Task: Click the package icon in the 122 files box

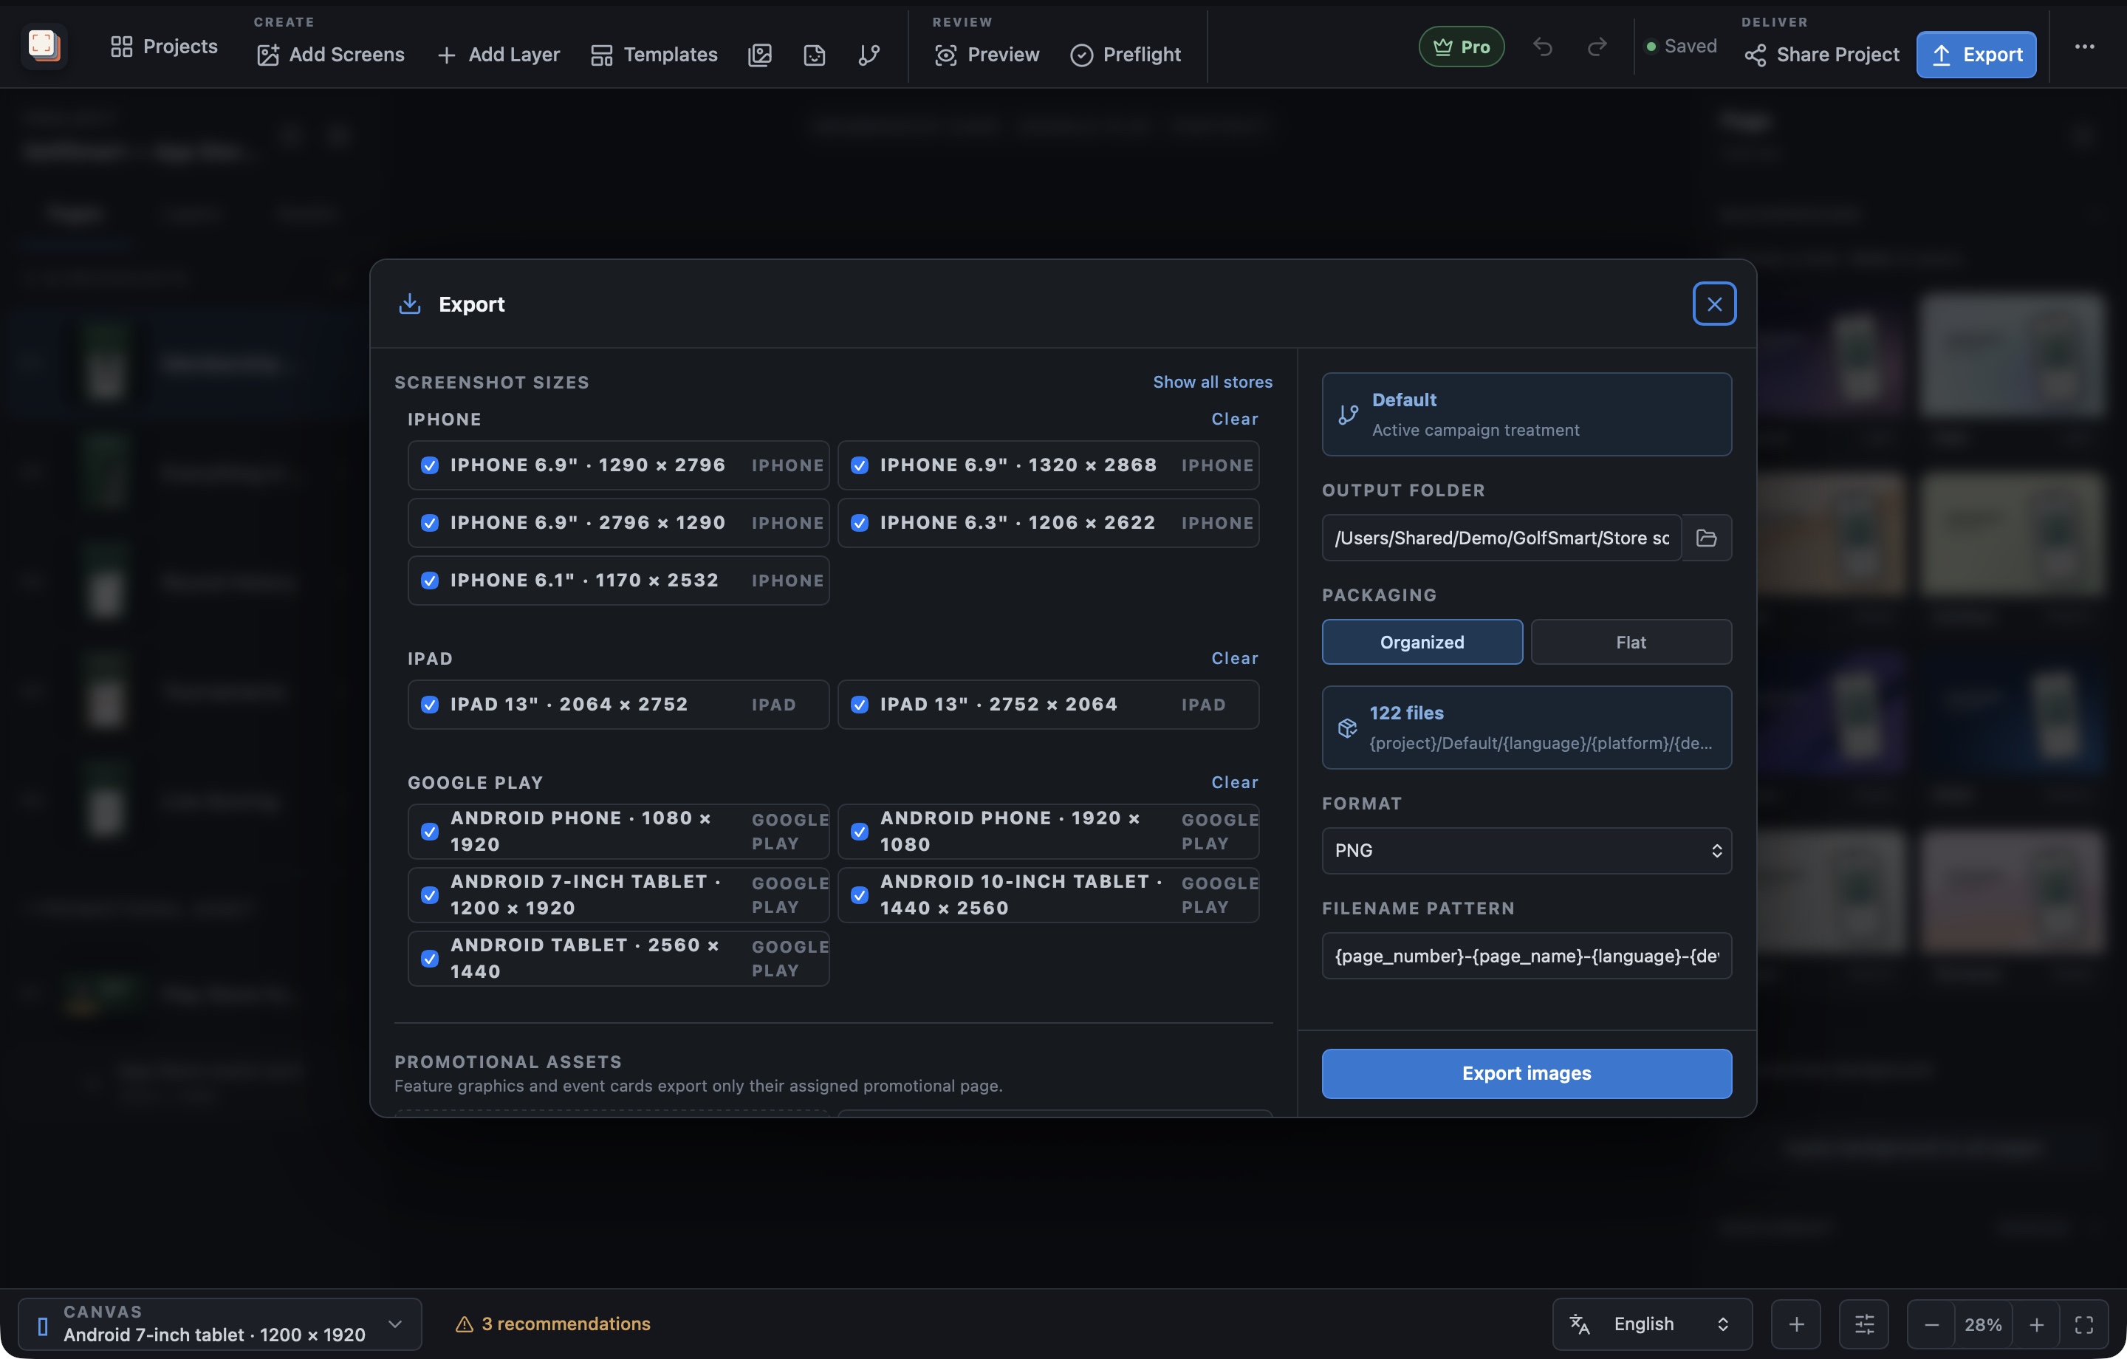Action: coord(1347,728)
